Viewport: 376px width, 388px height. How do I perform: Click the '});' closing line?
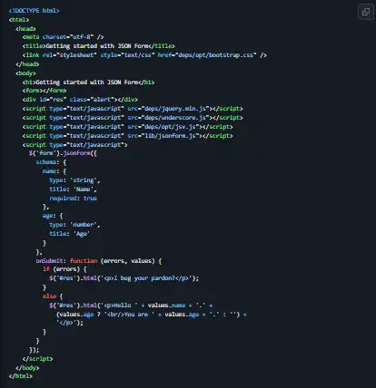coord(34,350)
